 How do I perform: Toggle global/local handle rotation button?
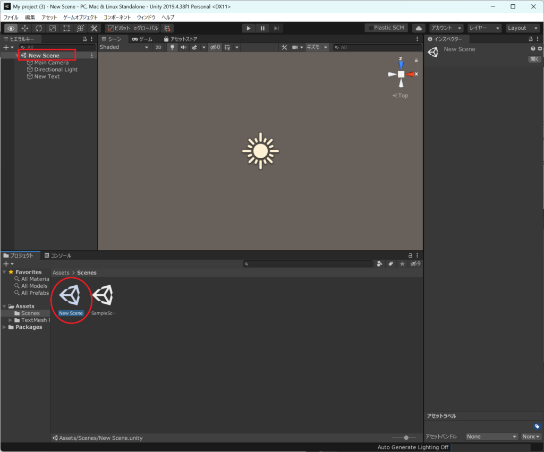(x=146, y=28)
